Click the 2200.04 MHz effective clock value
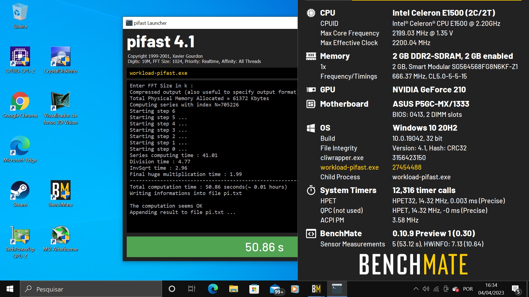 (x=411, y=43)
